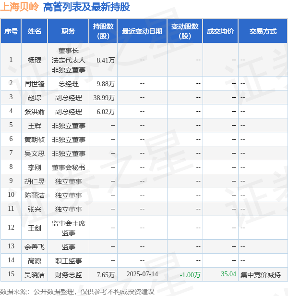Click 陈丽洁's 独立董事 position cell

pos(68,195)
